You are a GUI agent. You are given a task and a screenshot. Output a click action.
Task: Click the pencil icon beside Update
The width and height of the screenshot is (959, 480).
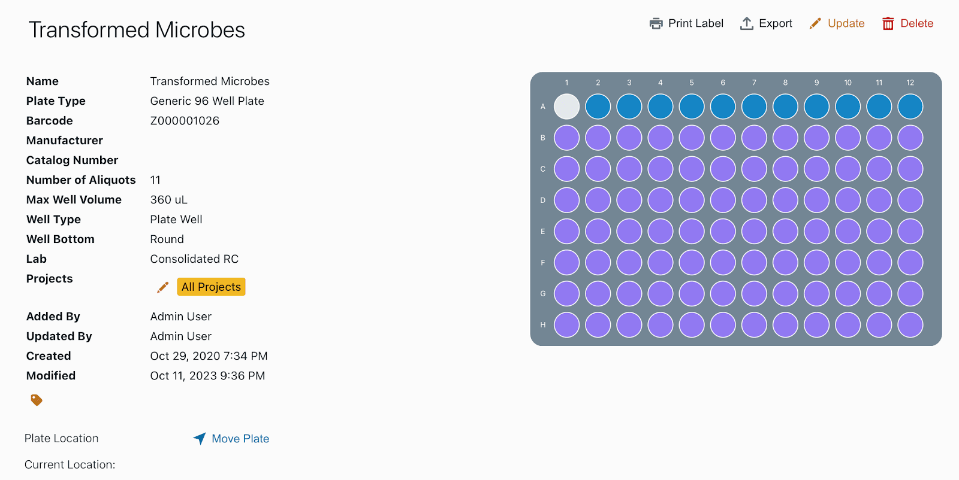(x=815, y=23)
